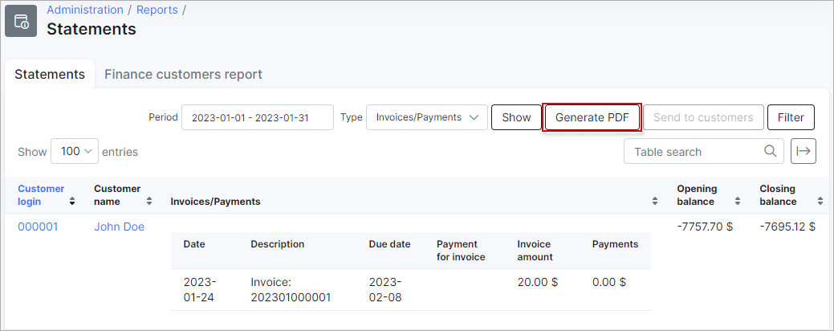This screenshot has width=834, height=331.
Task: Click the search magnifier icon in Table search
Action: [x=770, y=151]
